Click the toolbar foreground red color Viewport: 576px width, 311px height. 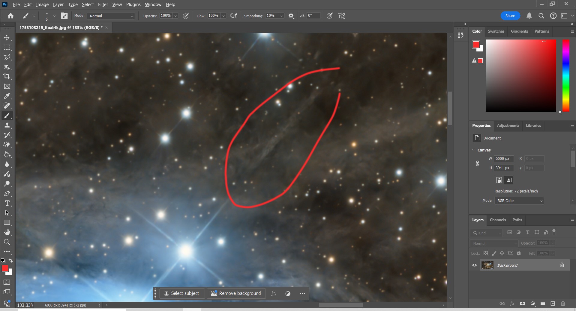(5, 268)
